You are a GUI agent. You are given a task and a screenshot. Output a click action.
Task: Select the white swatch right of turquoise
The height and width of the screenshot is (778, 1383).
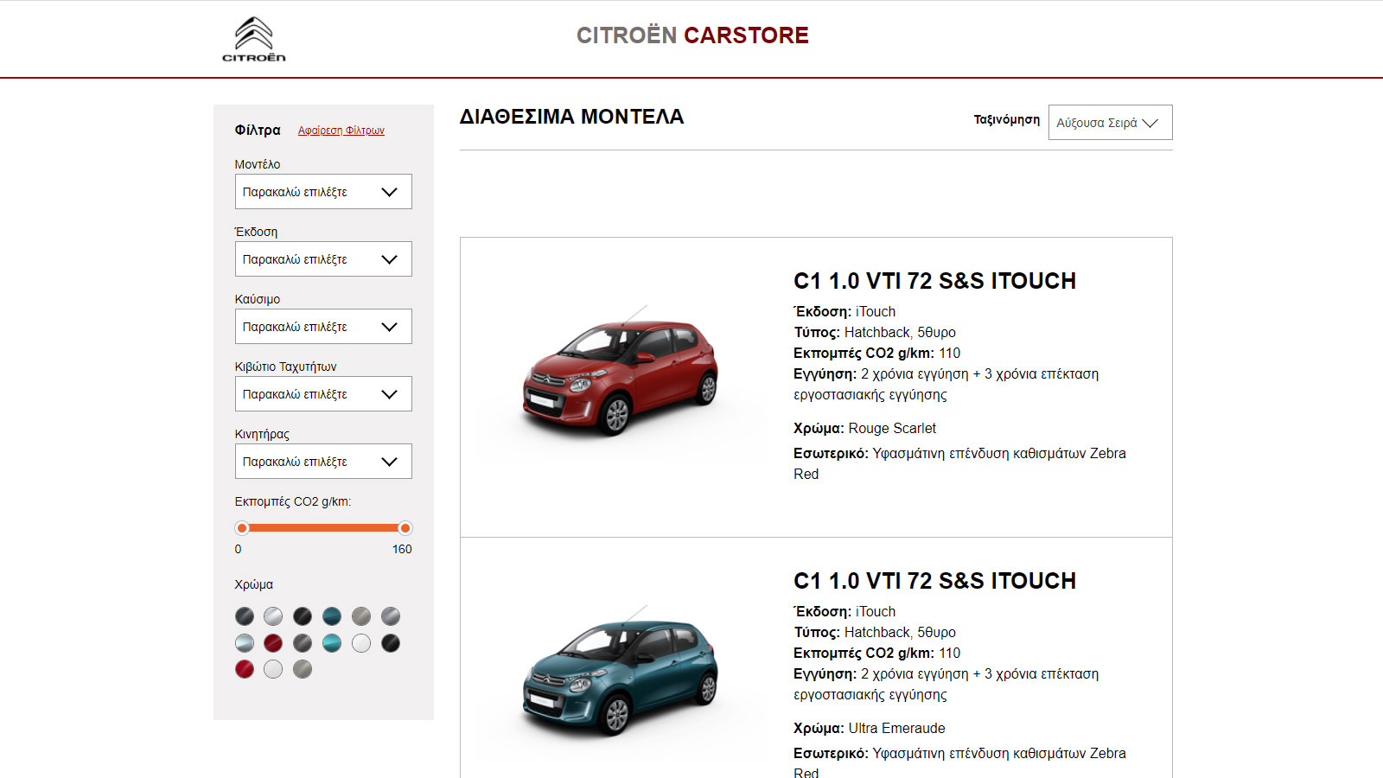tap(361, 643)
